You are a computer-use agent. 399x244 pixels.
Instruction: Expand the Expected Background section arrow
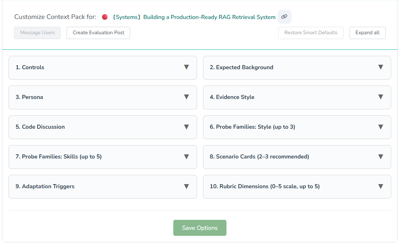(380, 67)
